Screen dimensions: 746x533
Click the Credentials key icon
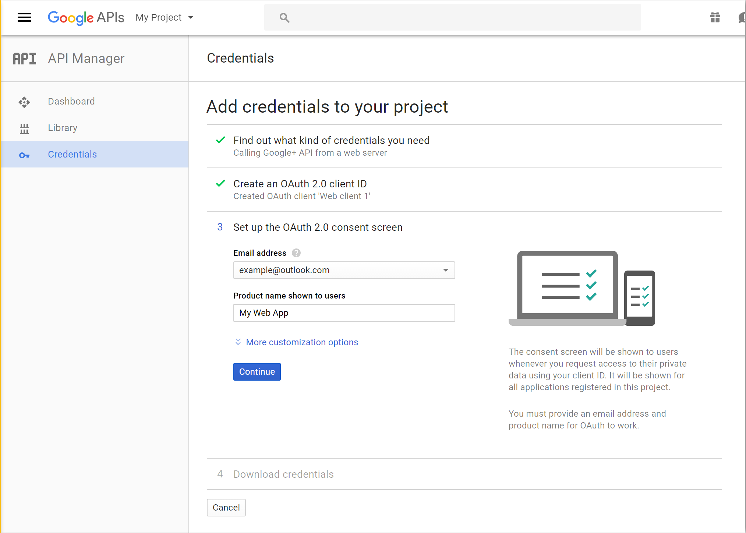pyautogui.click(x=24, y=155)
